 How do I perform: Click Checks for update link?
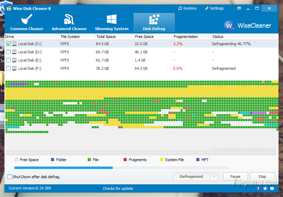click(118, 188)
